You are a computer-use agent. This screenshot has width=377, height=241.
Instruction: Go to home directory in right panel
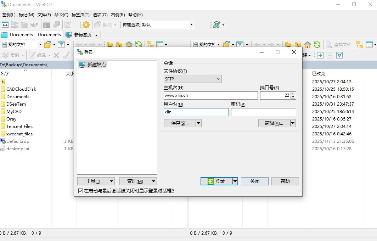(x=308, y=45)
